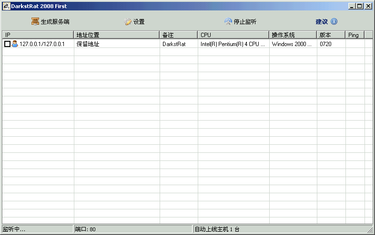The width and height of the screenshot is (375, 235).
Task: Click the 停止监听 text label
Action: [x=245, y=22]
